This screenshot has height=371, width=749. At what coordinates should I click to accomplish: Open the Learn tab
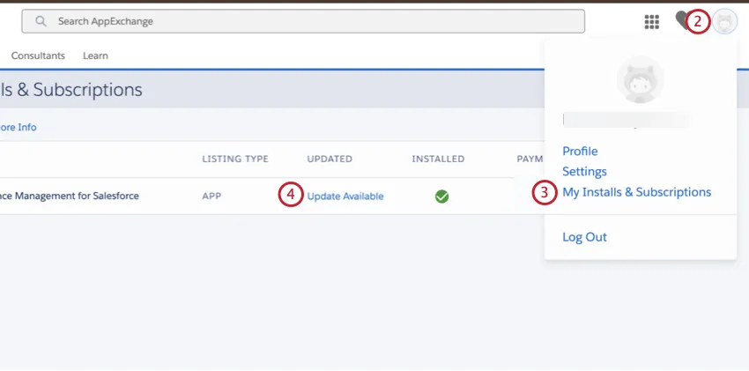95,56
